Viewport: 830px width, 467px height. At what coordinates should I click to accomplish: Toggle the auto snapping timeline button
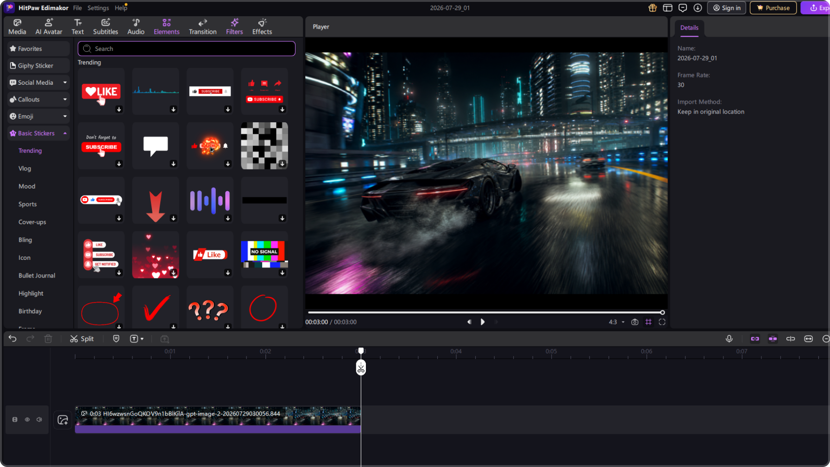pos(773,339)
